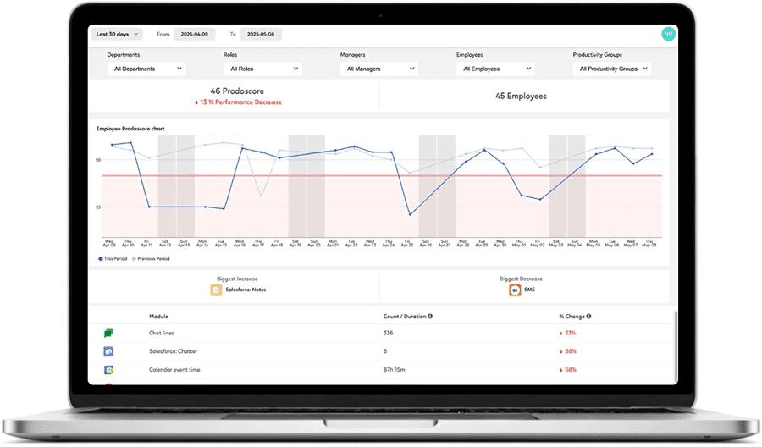Open the teal user avatar menu
Viewport: 762px width, 447px height.
coord(669,34)
